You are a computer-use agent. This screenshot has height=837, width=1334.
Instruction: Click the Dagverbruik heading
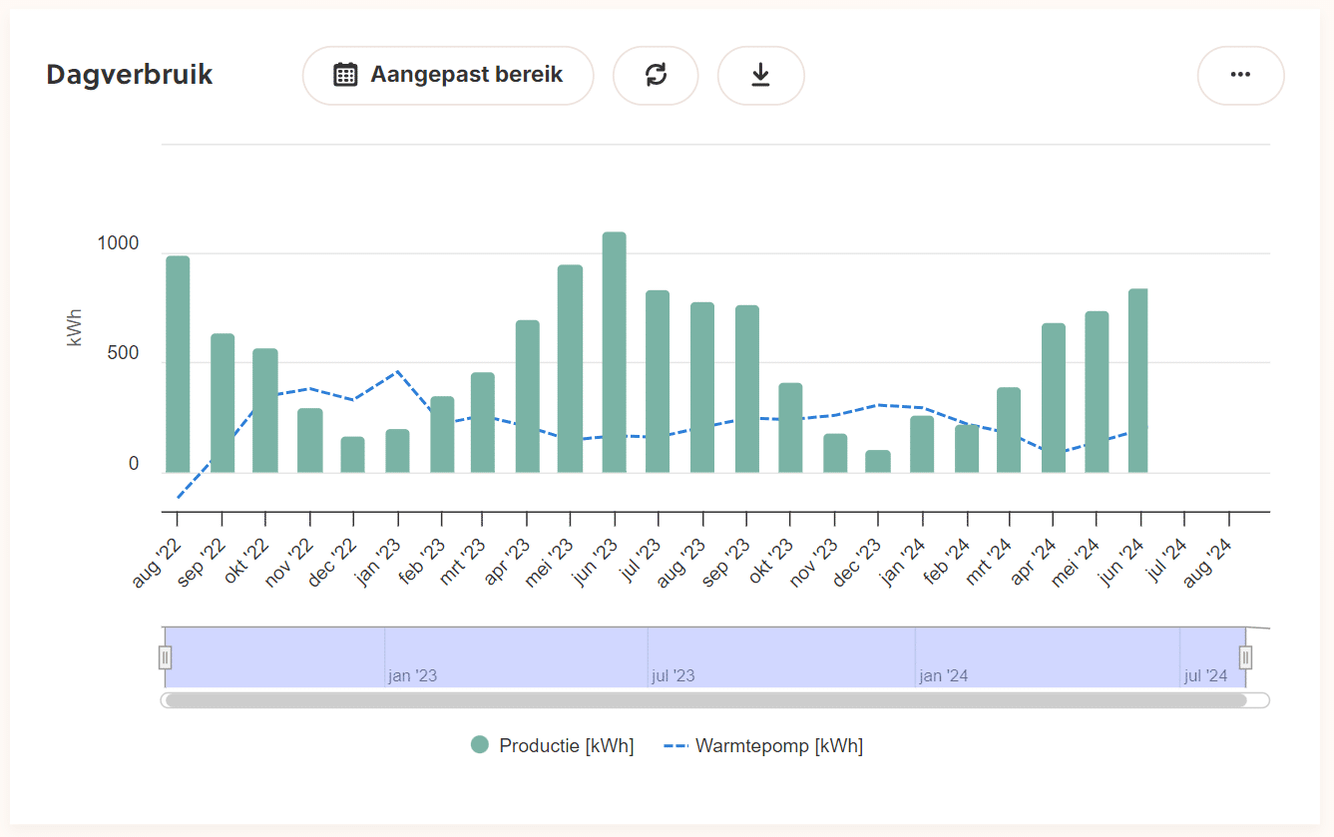pos(130,75)
